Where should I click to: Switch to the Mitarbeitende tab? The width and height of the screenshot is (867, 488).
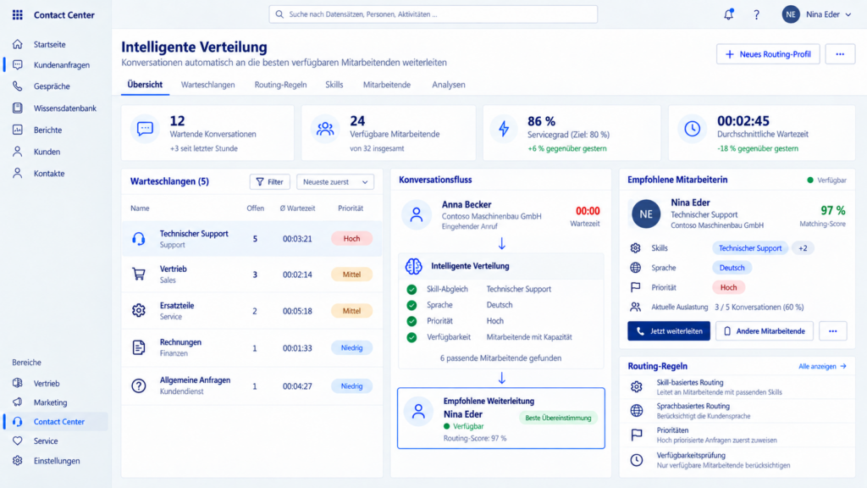(386, 85)
